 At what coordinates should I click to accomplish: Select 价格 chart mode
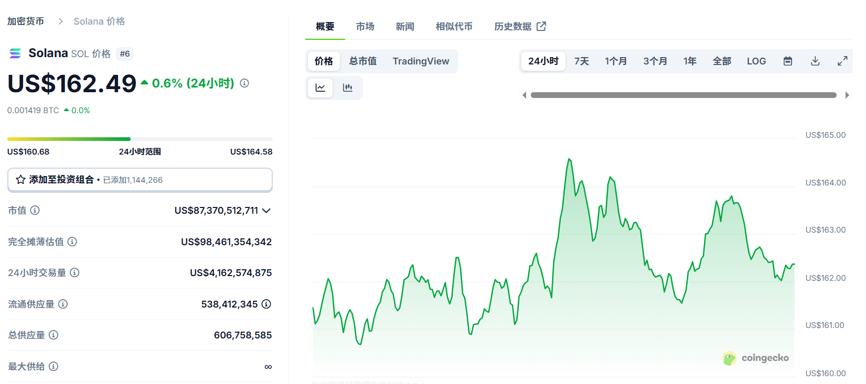(324, 61)
